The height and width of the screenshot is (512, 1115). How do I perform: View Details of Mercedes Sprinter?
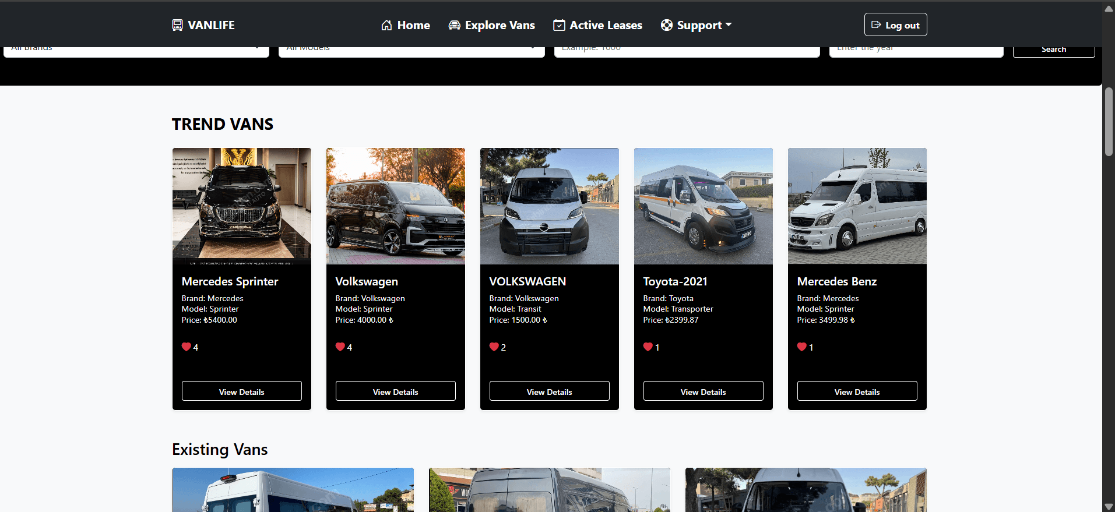tap(242, 391)
